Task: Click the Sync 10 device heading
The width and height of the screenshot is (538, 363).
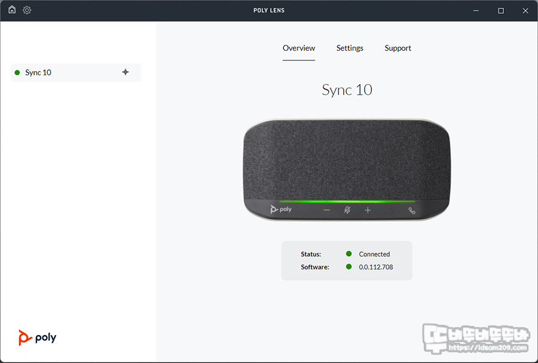Action: pos(347,90)
